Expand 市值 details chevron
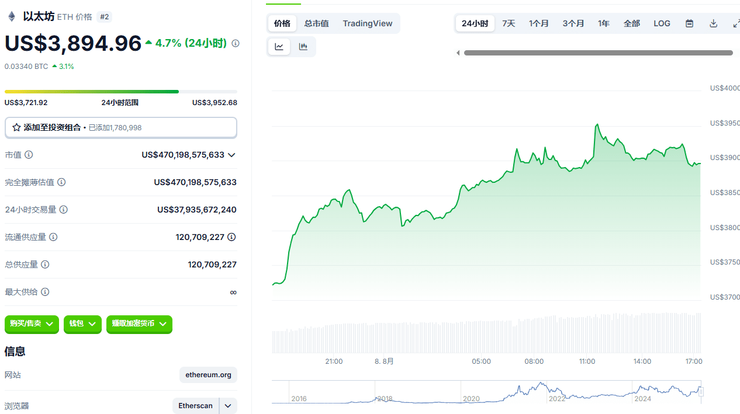 click(x=231, y=155)
